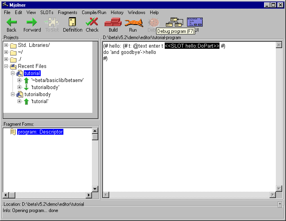The width and height of the screenshot is (286, 221).
Task: Click the Build bricks icon
Action: (113, 23)
